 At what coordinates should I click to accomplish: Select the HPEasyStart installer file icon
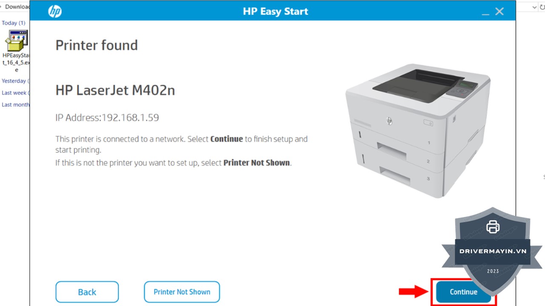click(17, 40)
